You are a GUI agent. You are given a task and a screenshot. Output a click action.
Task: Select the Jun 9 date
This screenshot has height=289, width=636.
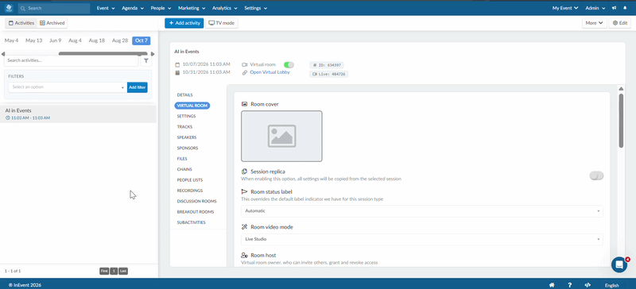[55, 40]
